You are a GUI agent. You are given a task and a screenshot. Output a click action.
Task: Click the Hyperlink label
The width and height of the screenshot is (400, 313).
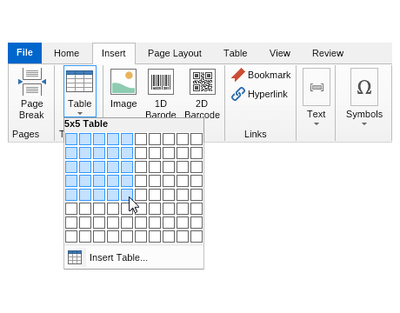pos(268,94)
